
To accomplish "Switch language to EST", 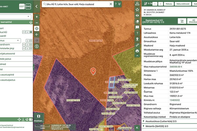I will point(22,7).
